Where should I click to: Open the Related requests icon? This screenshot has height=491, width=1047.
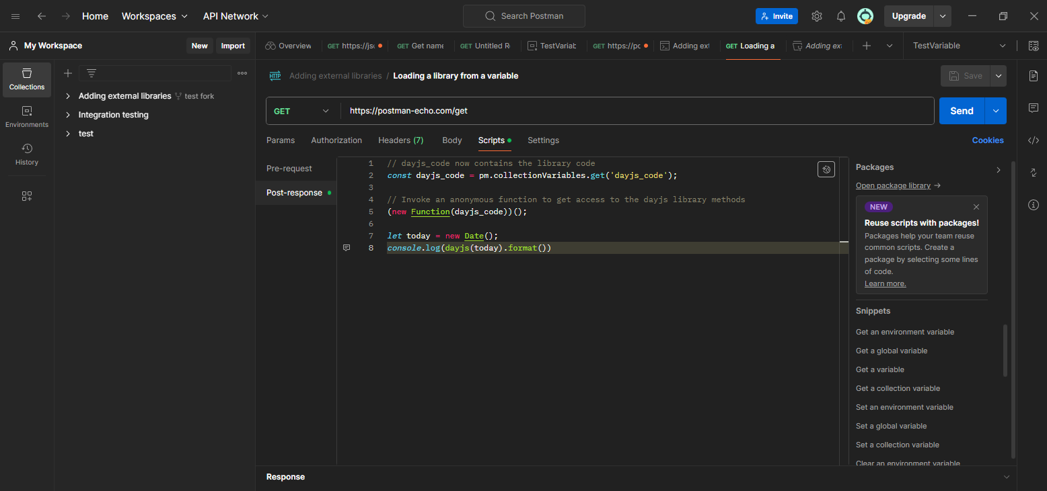click(x=1034, y=173)
